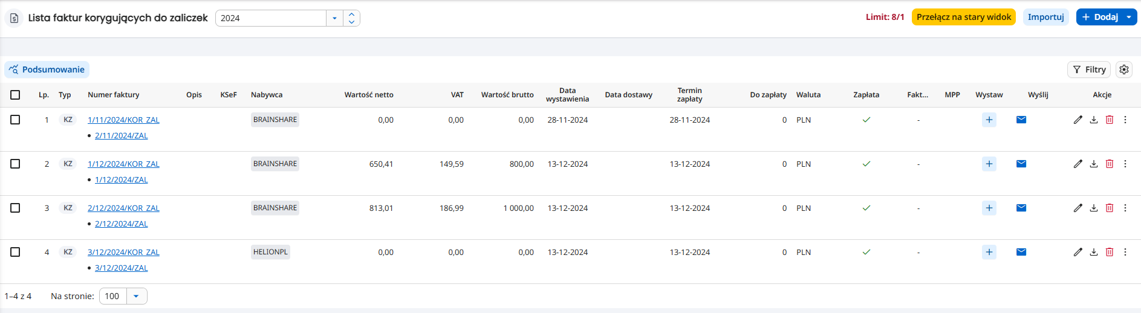Click the year stepper up arrow
Image resolution: width=1141 pixels, height=313 pixels.
click(351, 15)
